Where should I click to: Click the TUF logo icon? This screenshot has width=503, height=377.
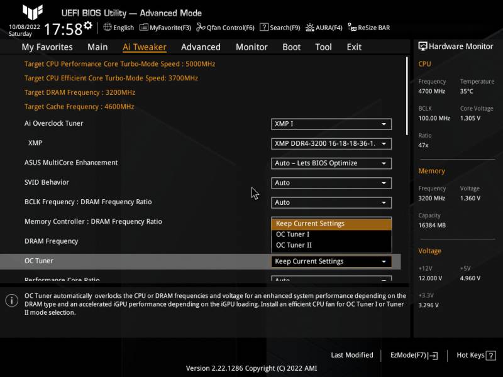pos(33,12)
